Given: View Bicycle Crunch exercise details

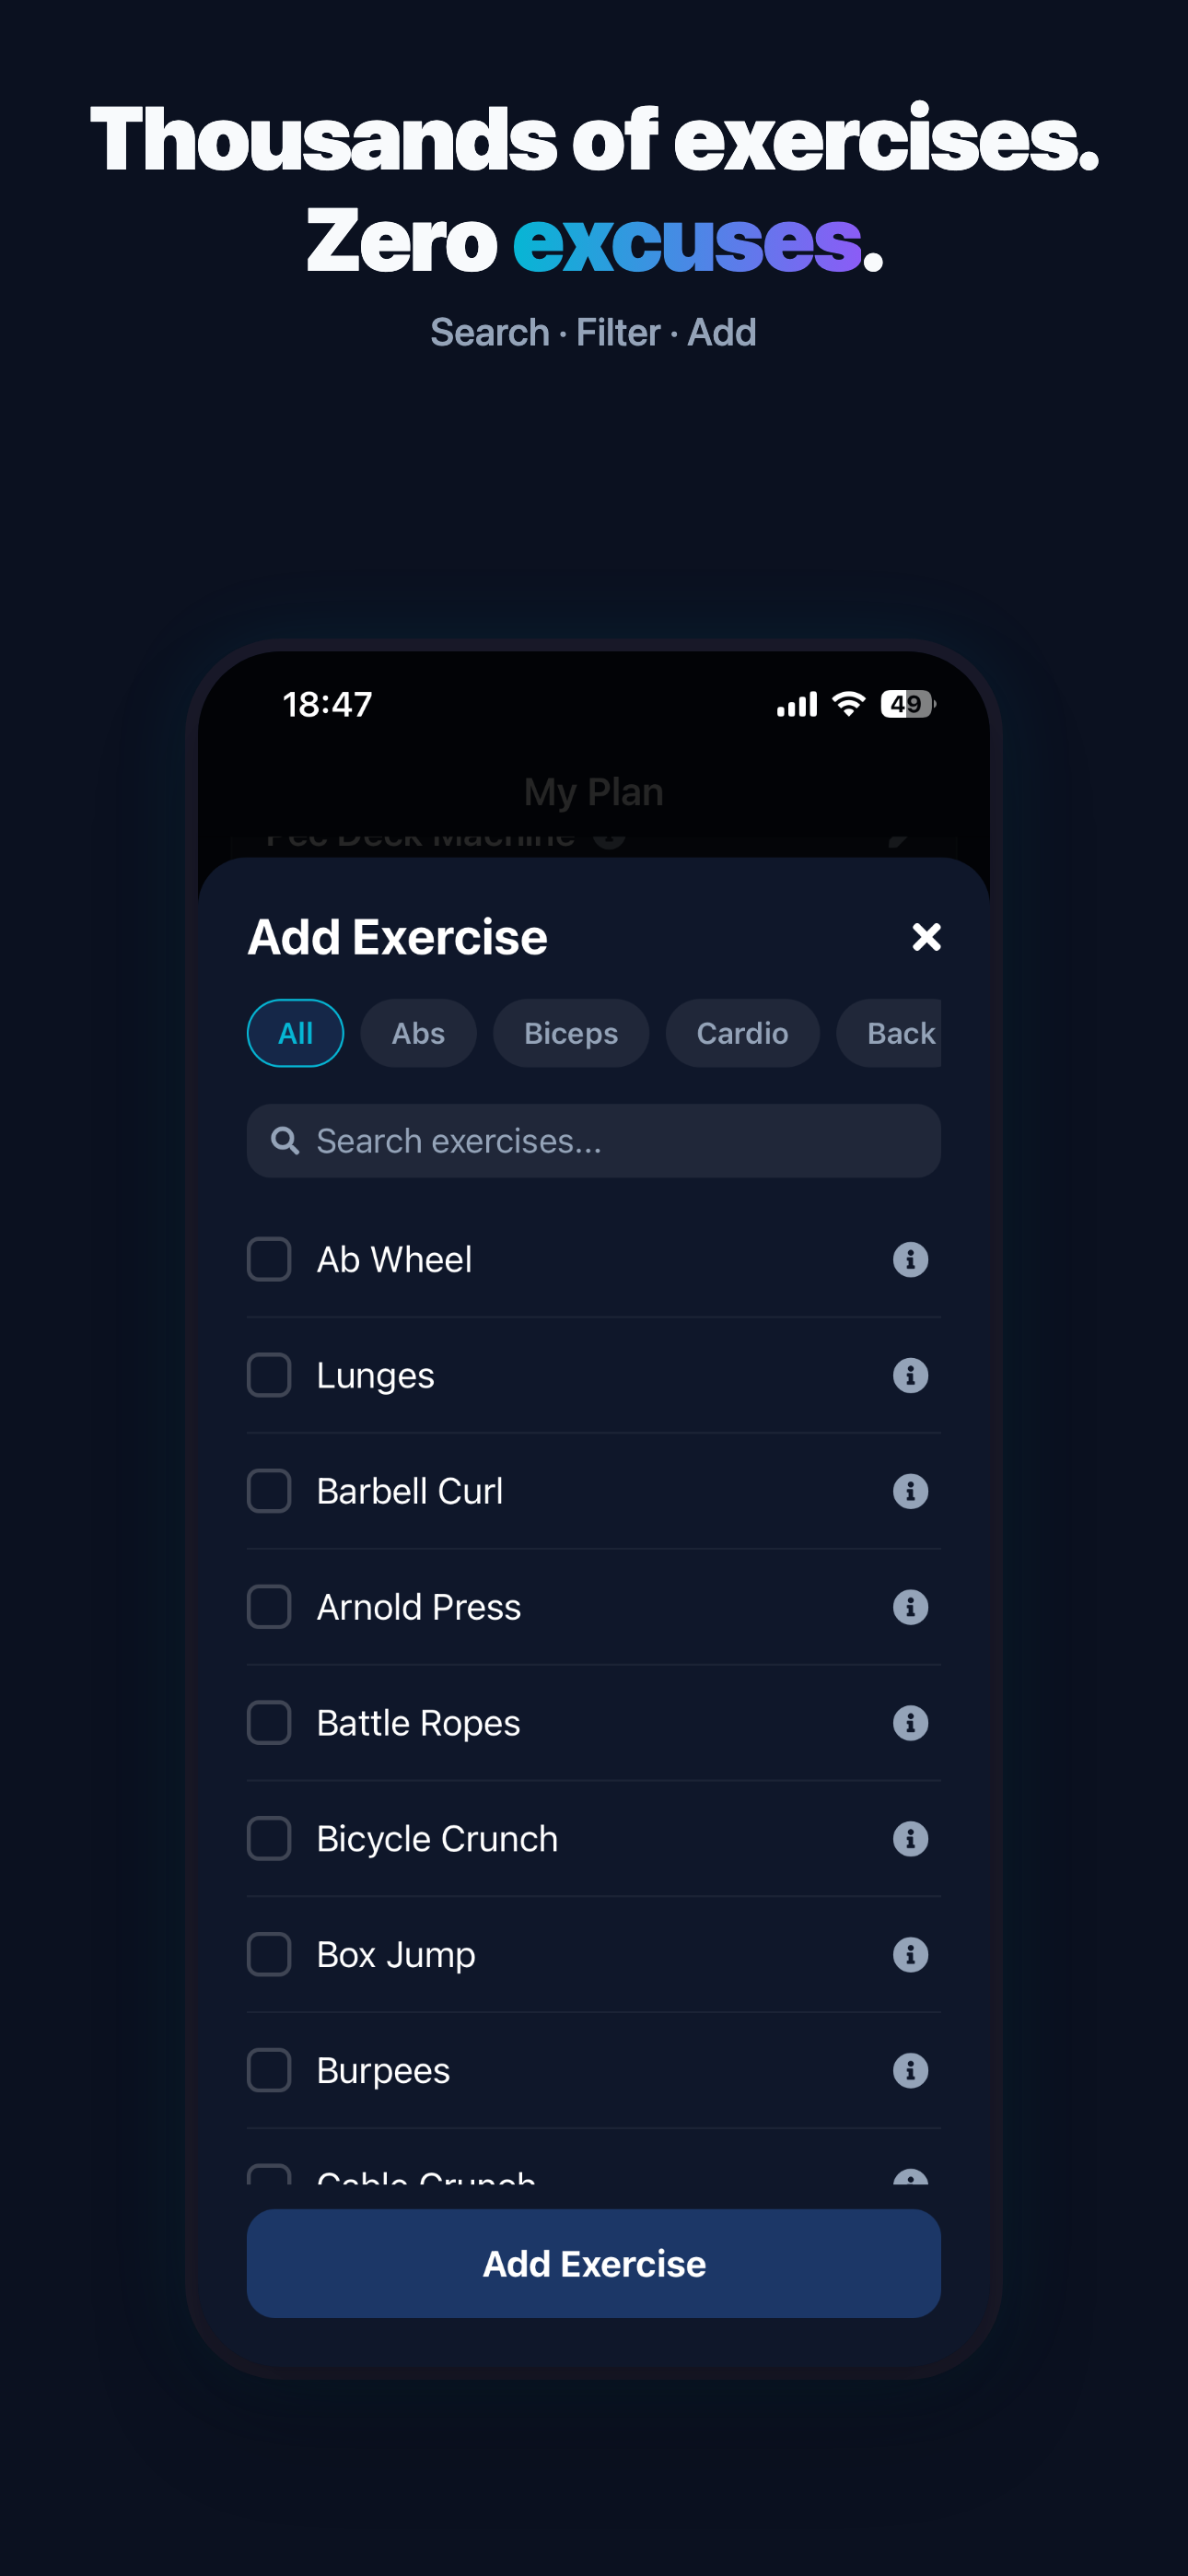Looking at the screenshot, I should click(x=911, y=1838).
